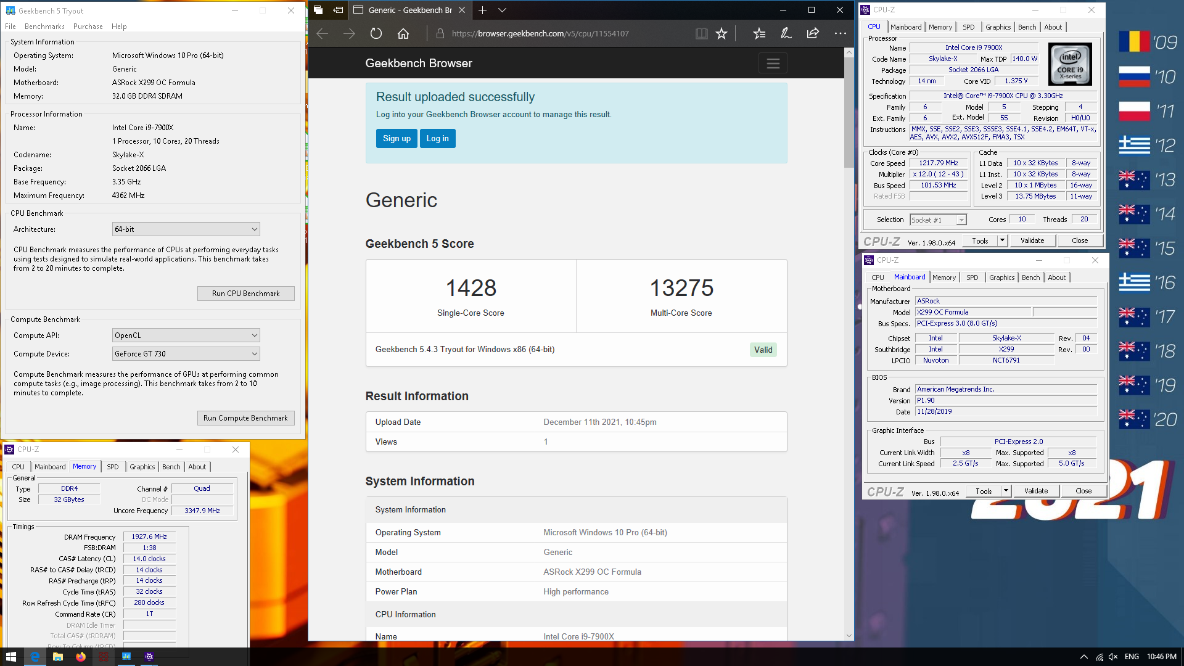Click Tools button in mainboard CPU-Z window
This screenshot has width=1184, height=666.
point(984,491)
